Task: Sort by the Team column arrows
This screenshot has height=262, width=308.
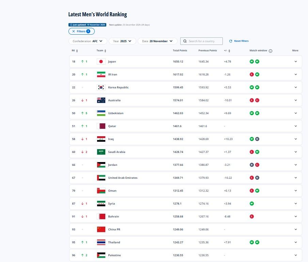Action: click(x=105, y=51)
